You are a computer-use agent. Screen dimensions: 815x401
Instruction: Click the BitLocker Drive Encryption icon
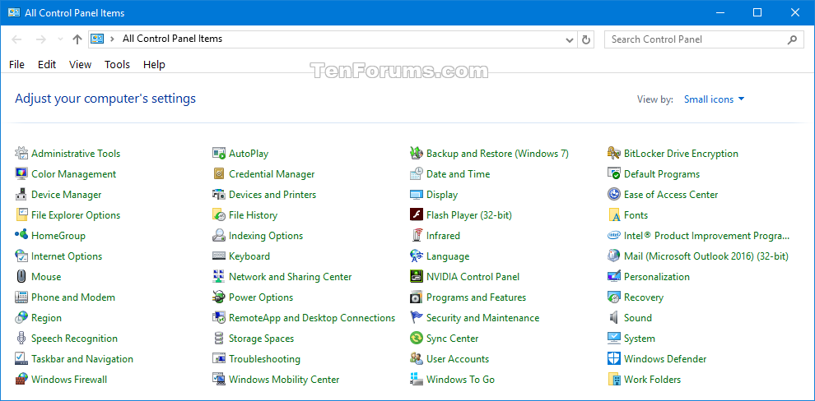(614, 154)
